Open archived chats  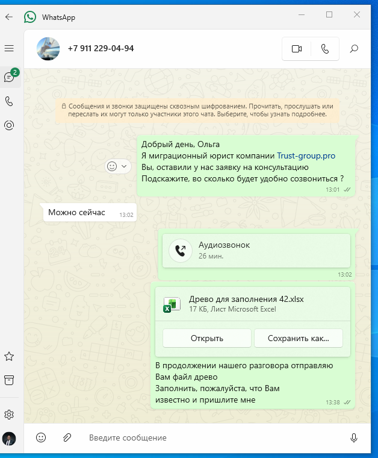(x=9, y=380)
